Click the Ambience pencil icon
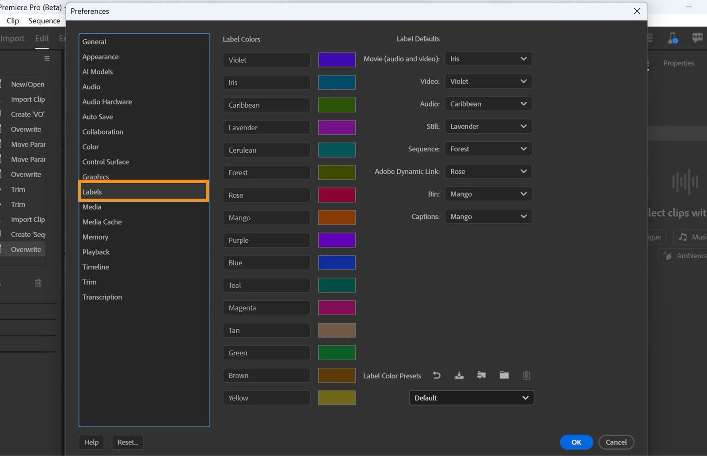This screenshot has width=707, height=456. click(667, 256)
